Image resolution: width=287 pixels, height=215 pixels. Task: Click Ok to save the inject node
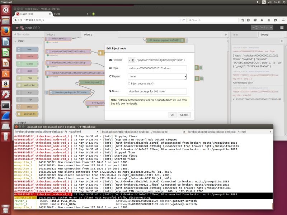click(x=172, y=115)
